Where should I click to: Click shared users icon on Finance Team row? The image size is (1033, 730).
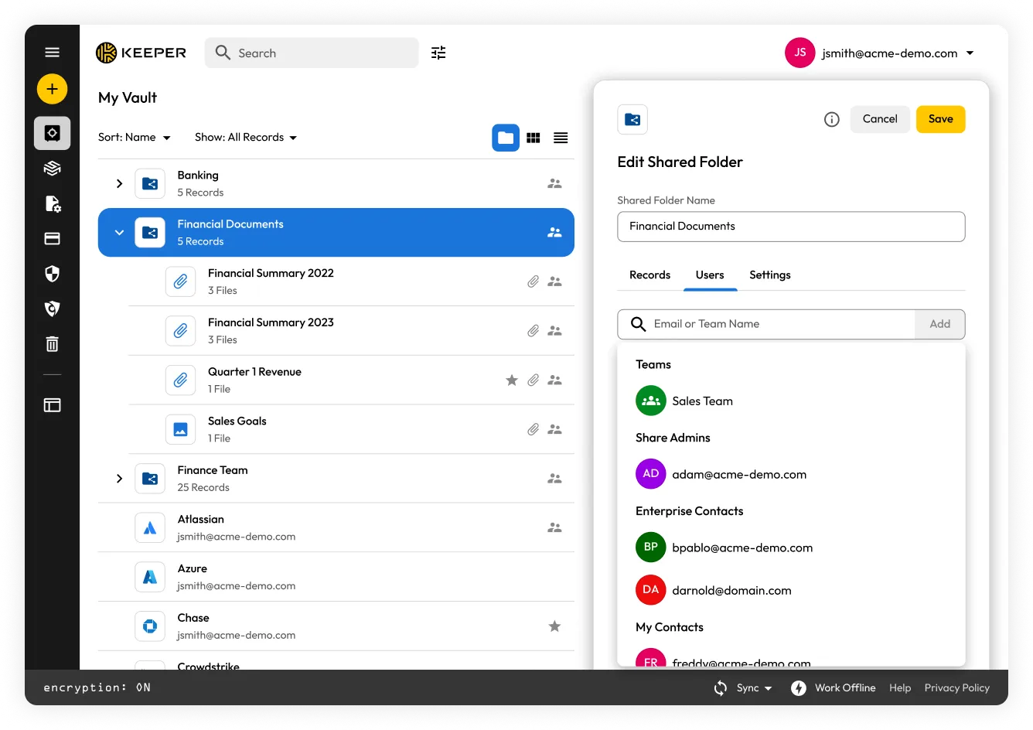coord(554,479)
